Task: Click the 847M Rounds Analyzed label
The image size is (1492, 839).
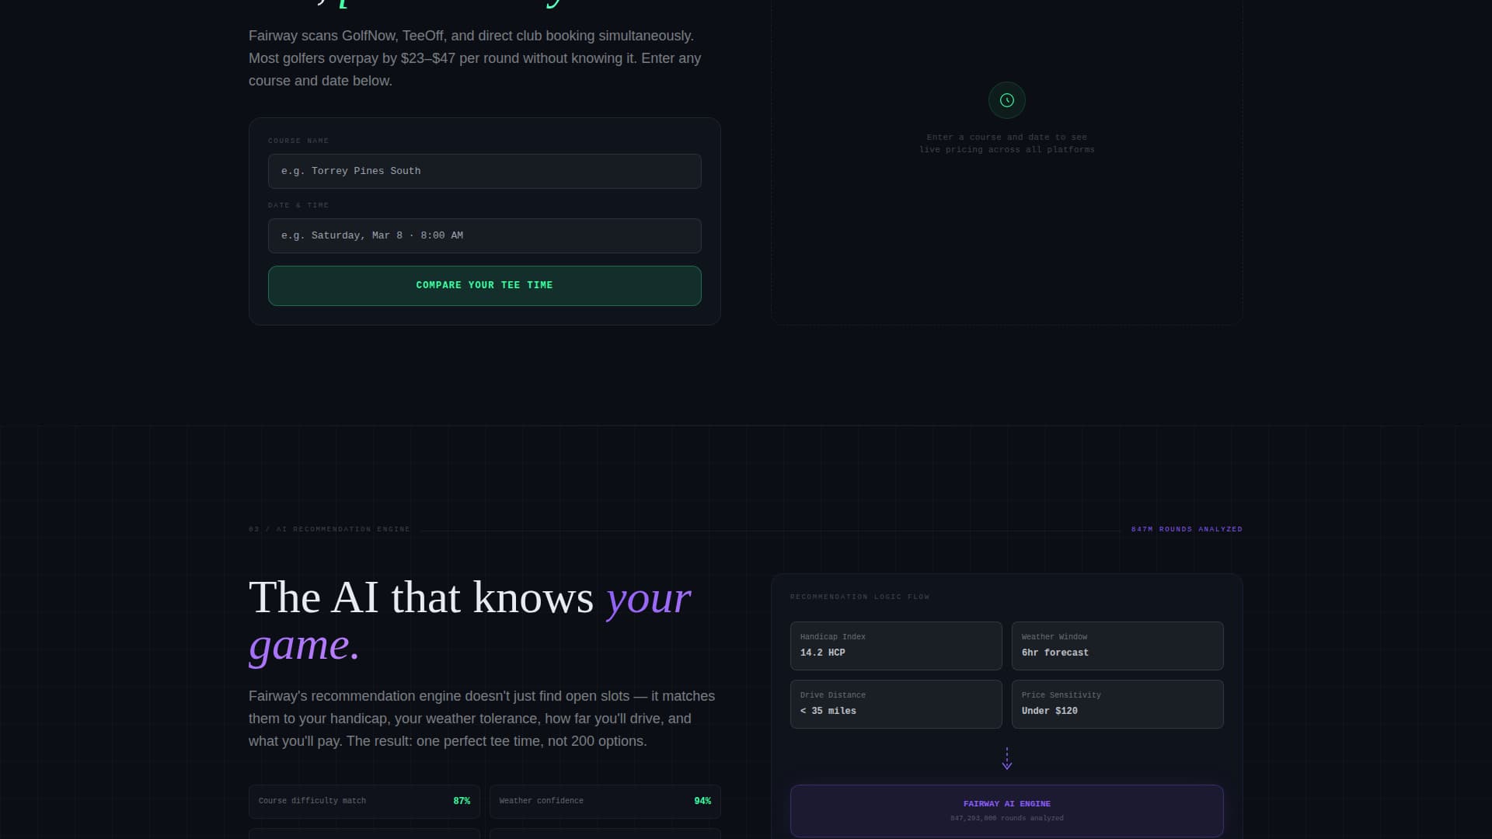Action: tap(1187, 529)
